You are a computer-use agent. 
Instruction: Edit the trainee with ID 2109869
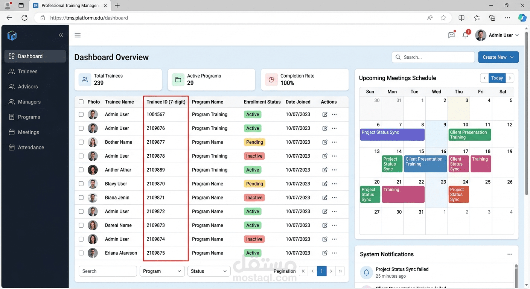(325, 170)
